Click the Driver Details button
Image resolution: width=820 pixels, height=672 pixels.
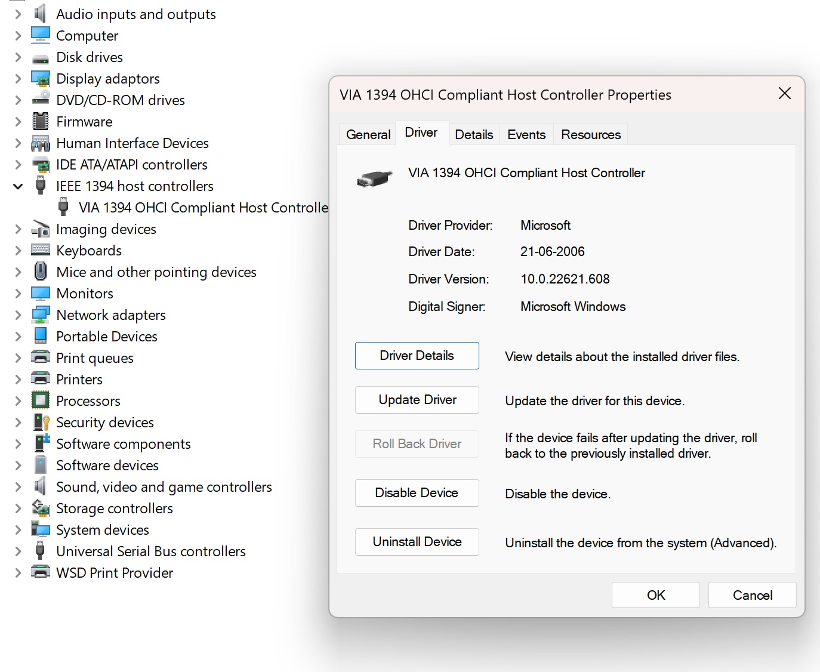417,356
